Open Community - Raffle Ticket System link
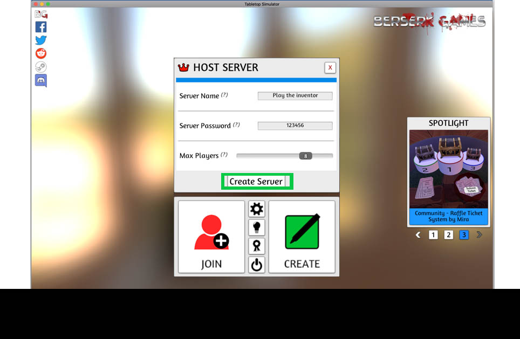 tap(449, 217)
